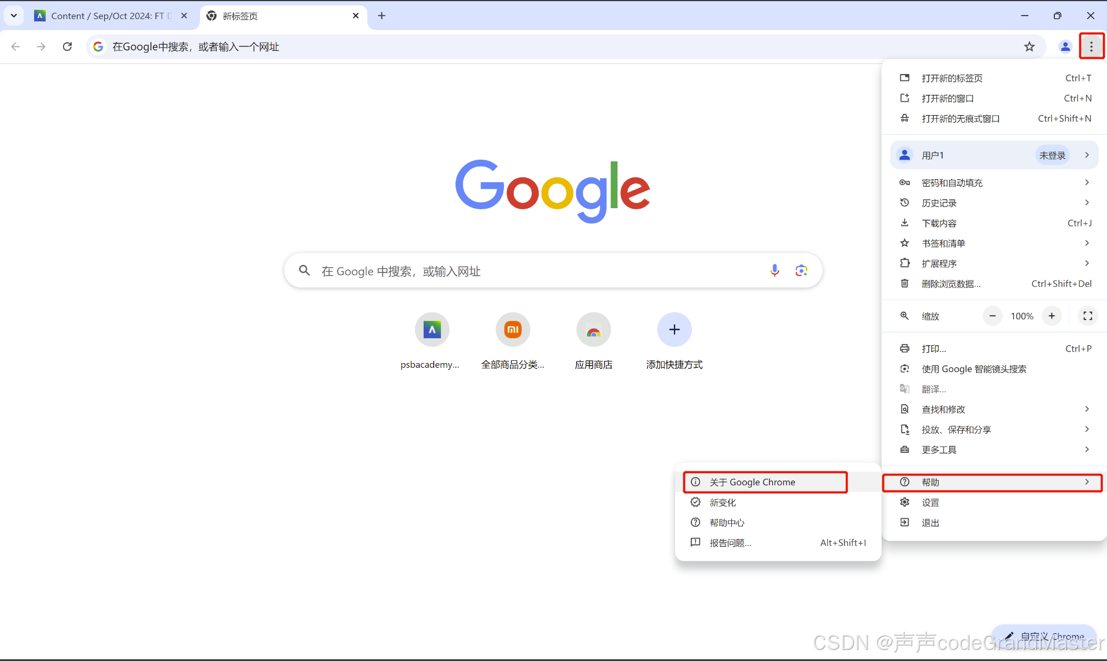This screenshot has width=1107, height=661.
Task: Decrease zoom with the minus button
Action: pyautogui.click(x=993, y=316)
